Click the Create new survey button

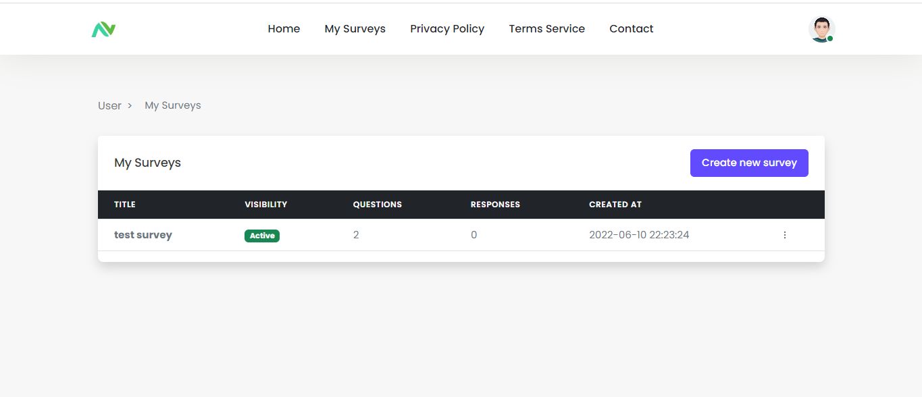pyautogui.click(x=749, y=163)
